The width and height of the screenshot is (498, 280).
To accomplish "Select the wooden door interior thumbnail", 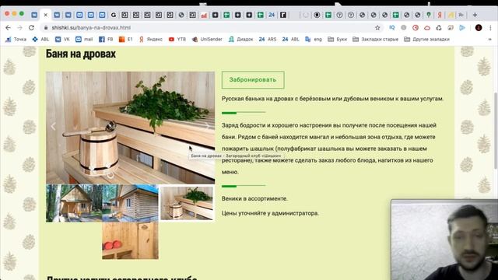I will (130, 240).
